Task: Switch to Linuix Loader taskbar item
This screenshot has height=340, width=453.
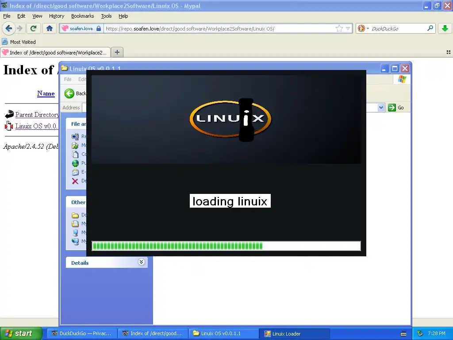Action: click(x=294, y=333)
